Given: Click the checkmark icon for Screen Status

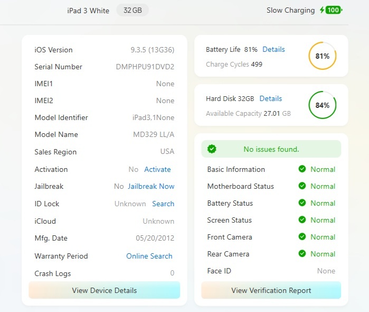Looking at the screenshot, I should coord(302,220).
